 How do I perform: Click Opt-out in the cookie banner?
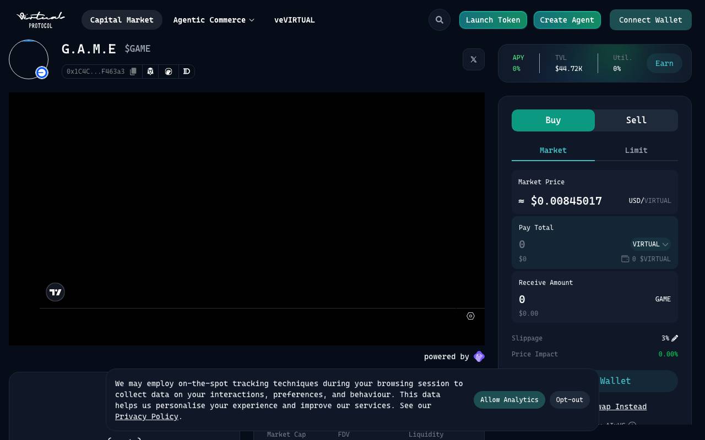coord(570,400)
